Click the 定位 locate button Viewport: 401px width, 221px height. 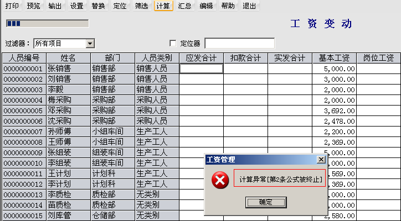pyautogui.click(x=120, y=6)
